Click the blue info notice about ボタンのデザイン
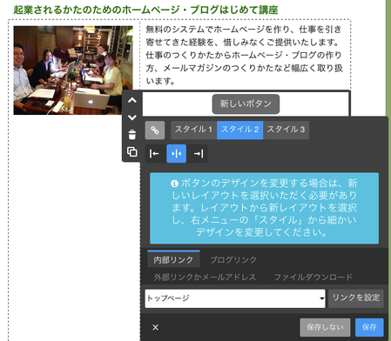 pos(264,208)
